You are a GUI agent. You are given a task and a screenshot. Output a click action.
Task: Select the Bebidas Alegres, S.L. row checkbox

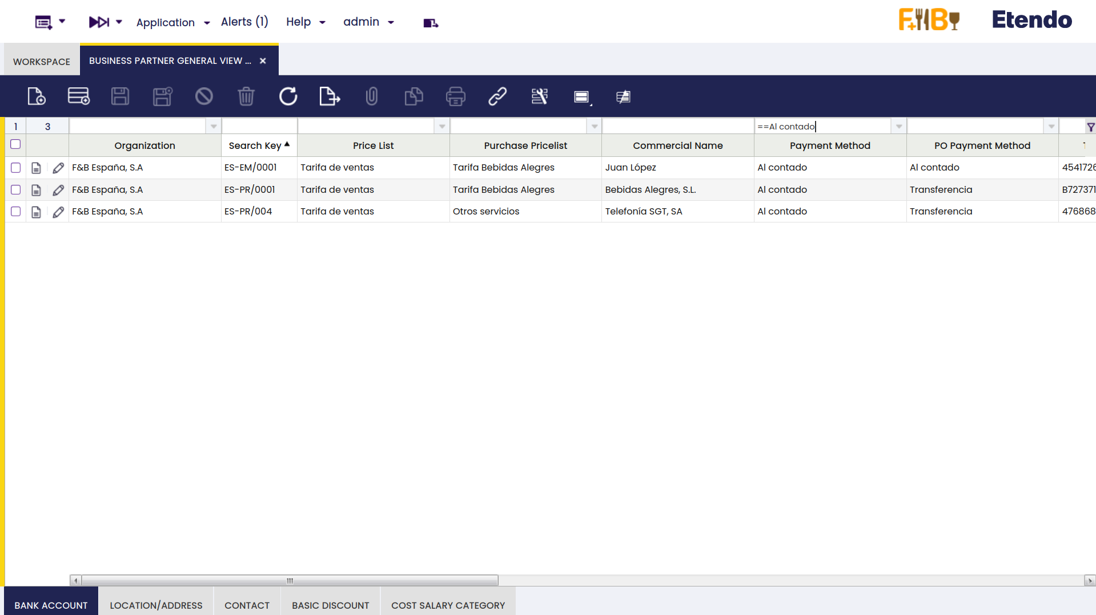click(x=15, y=189)
